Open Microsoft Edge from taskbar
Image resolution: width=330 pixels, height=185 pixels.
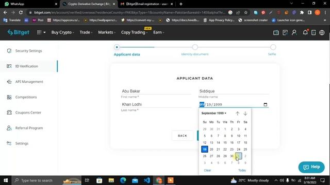tap(123, 180)
